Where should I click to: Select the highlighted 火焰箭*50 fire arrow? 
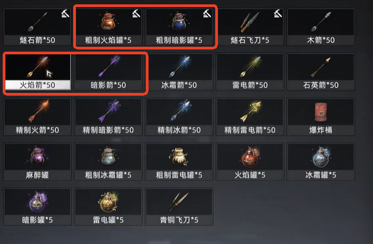click(38, 72)
